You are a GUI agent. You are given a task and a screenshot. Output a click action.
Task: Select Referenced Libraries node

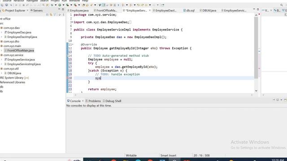coord(13,82)
